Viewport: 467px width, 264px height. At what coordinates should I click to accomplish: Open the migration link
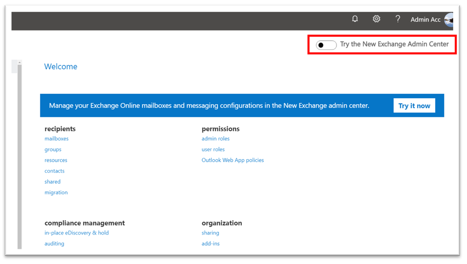[x=56, y=193]
